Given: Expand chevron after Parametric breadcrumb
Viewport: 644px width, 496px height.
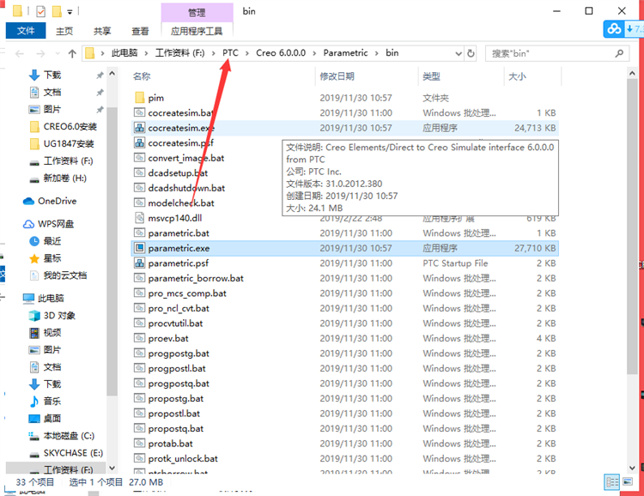Looking at the screenshot, I should [377, 53].
